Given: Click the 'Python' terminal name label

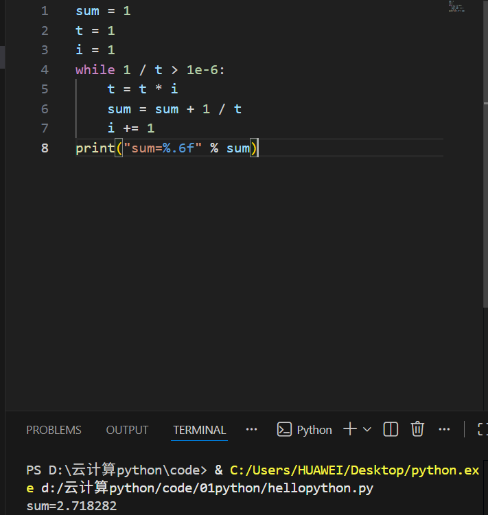Looking at the screenshot, I should tap(314, 430).
